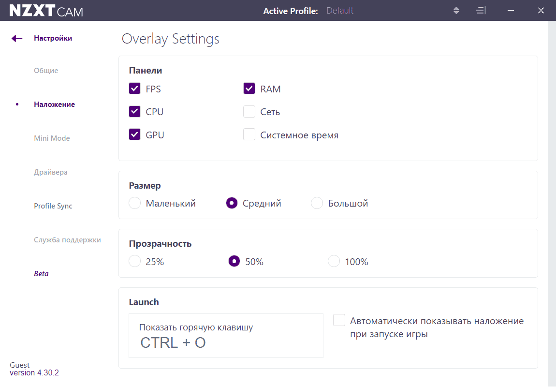Open the Общие settings section
556x387 pixels.
coord(46,71)
